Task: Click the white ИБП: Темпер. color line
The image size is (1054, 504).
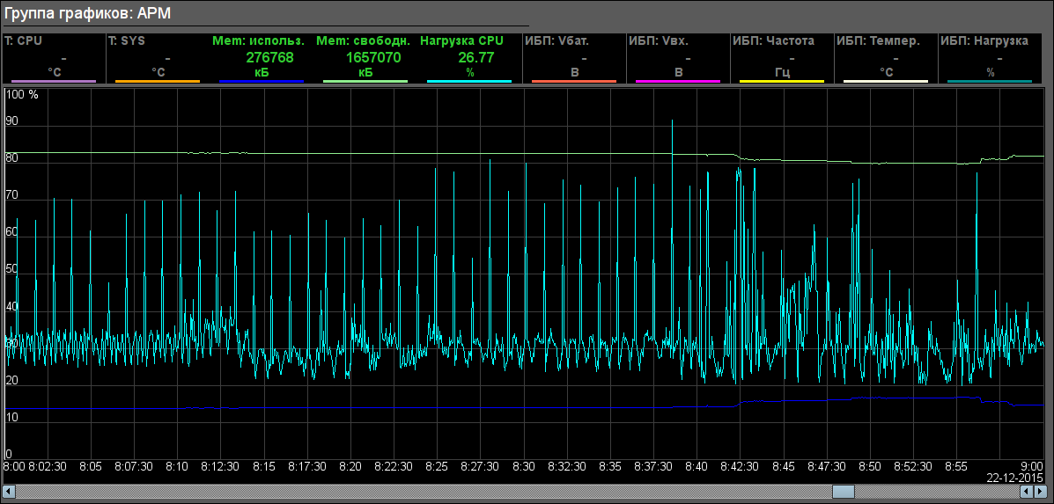Action: point(886,81)
